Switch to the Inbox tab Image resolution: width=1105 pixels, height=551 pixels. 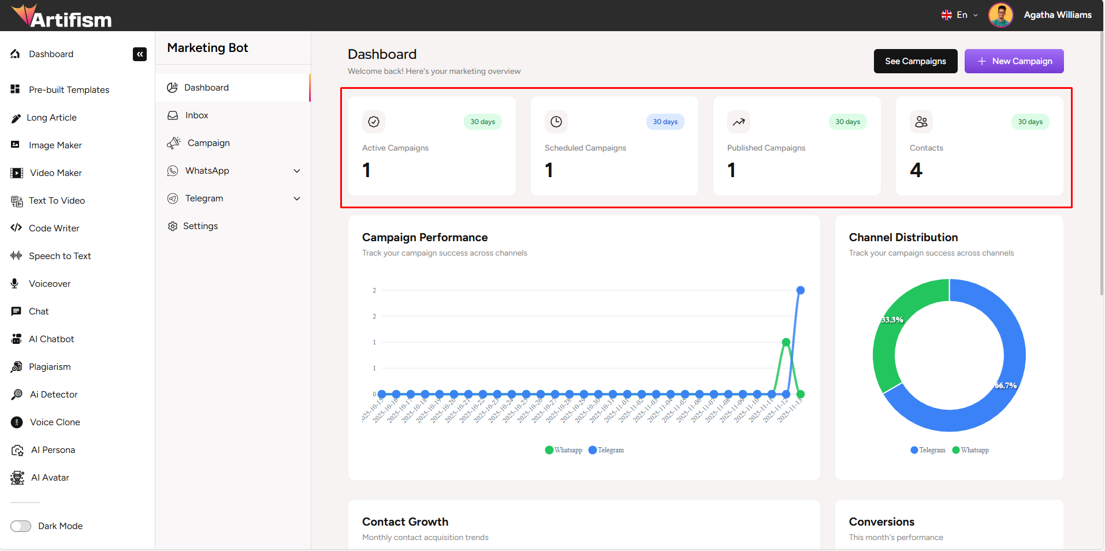(x=195, y=115)
